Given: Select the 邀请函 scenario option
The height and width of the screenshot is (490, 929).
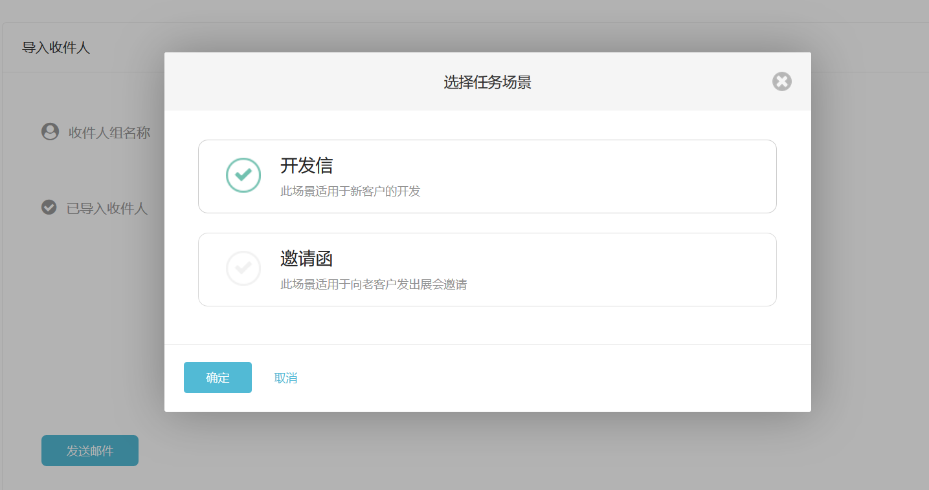Looking at the screenshot, I should tap(487, 269).
